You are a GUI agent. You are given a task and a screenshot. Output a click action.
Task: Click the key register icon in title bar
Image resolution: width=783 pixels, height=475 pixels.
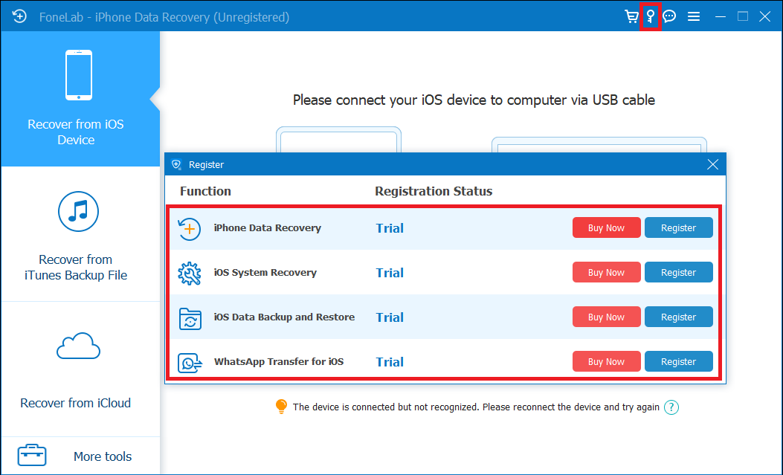[650, 16]
